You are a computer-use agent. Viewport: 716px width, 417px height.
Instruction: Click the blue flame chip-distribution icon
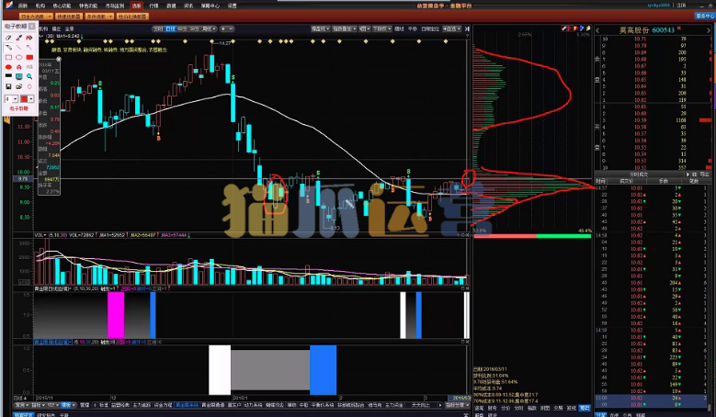click(582, 28)
